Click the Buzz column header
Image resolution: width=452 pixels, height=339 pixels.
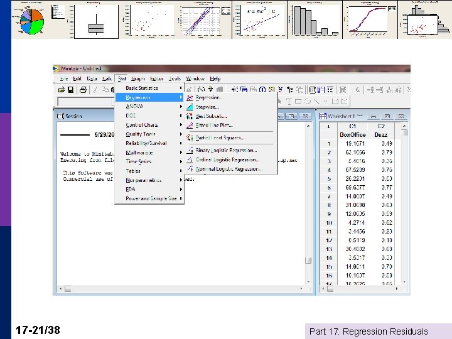point(381,135)
